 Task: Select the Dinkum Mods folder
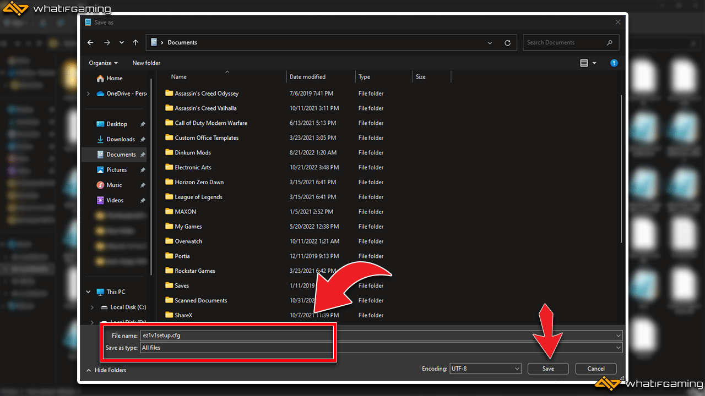pos(193,153)
